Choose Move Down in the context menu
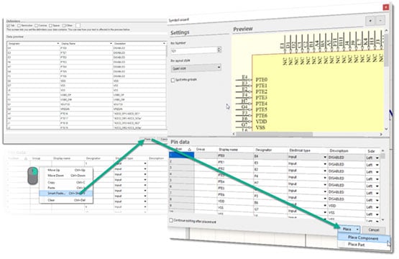This screenshot has width=399, height=259. [x=66, y=176]
